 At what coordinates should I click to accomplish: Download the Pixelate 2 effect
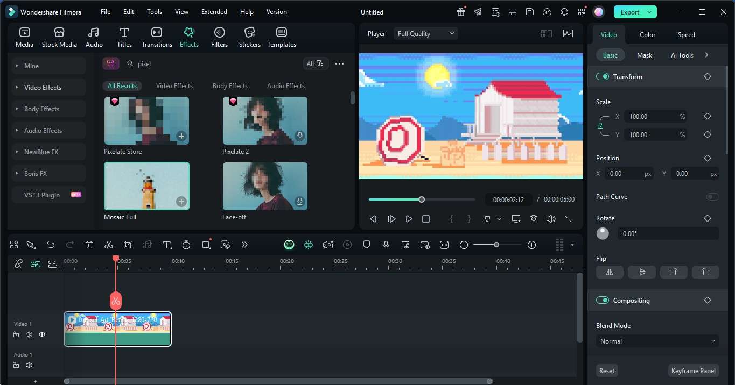coord(300,136)
